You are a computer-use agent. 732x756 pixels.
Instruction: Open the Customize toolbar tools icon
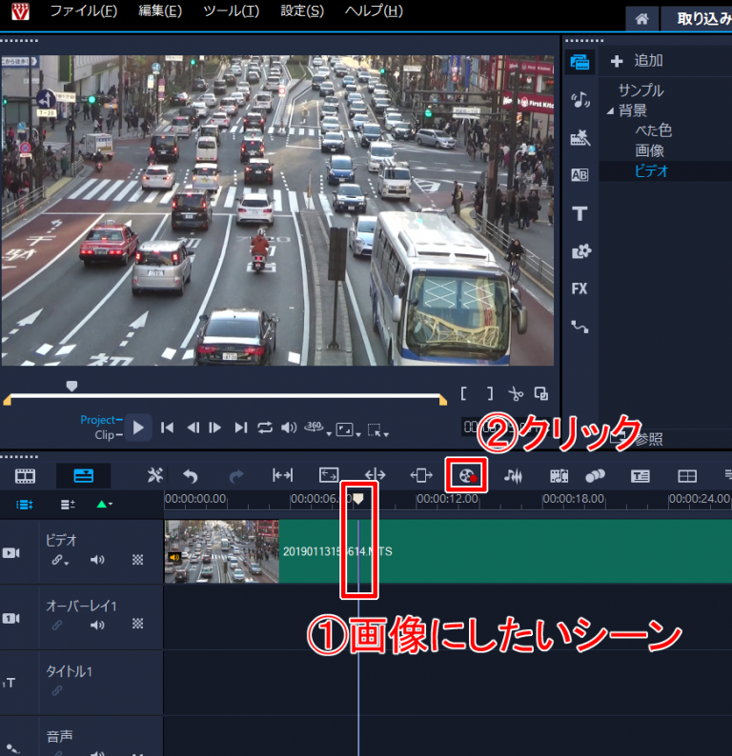(155, 476)
